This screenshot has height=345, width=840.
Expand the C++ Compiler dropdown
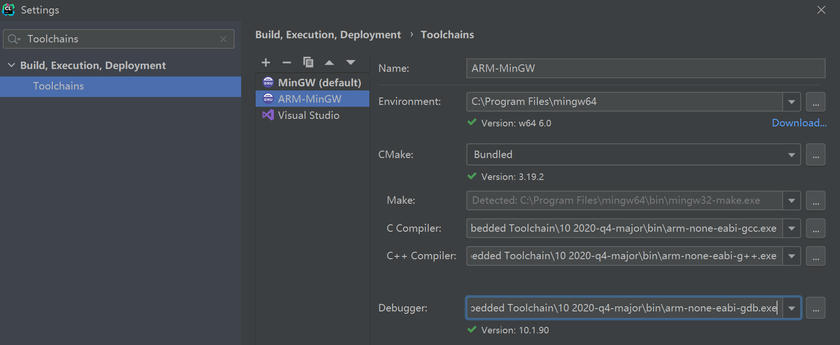click(x=791, y=256)
